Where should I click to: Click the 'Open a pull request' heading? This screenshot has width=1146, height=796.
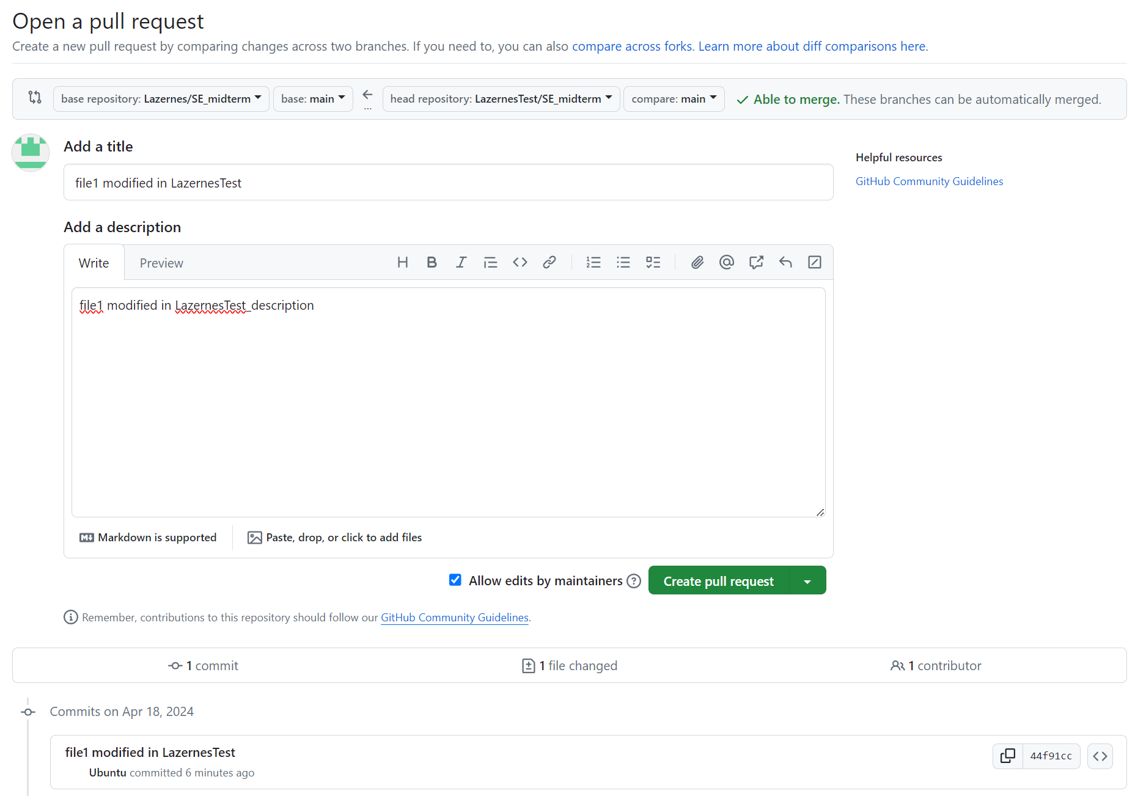point(108,22)
